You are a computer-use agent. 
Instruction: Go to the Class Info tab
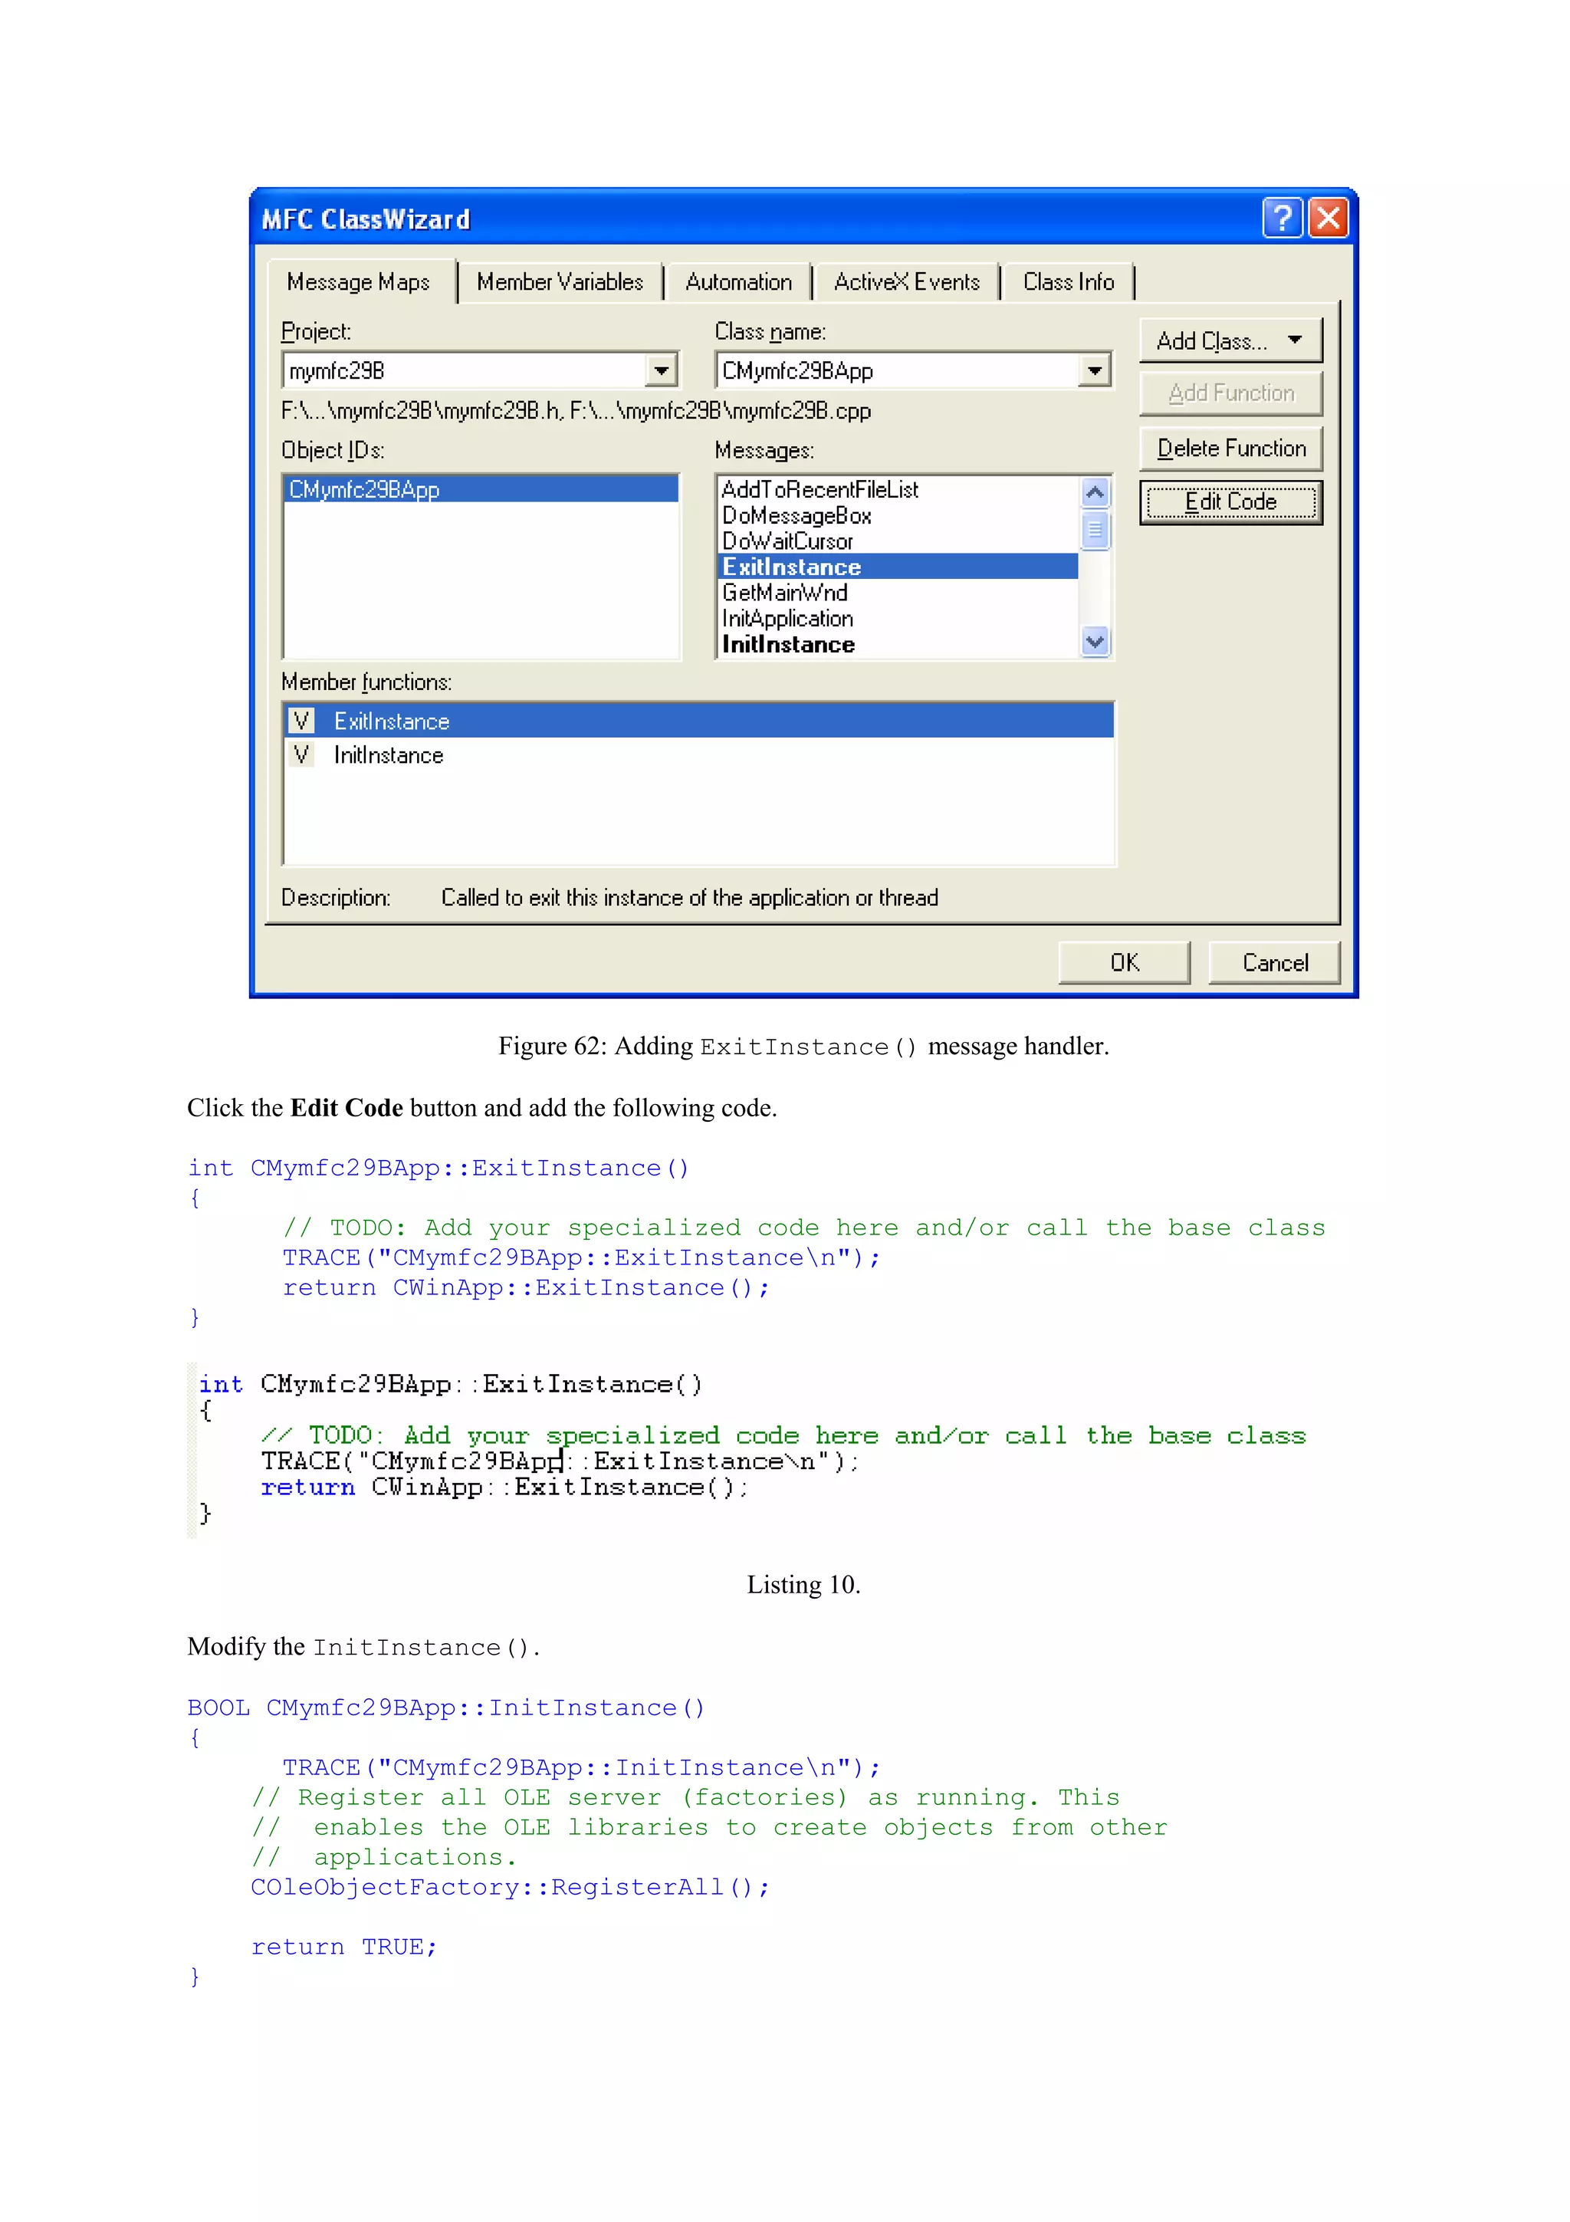(x=1068, y=283)
